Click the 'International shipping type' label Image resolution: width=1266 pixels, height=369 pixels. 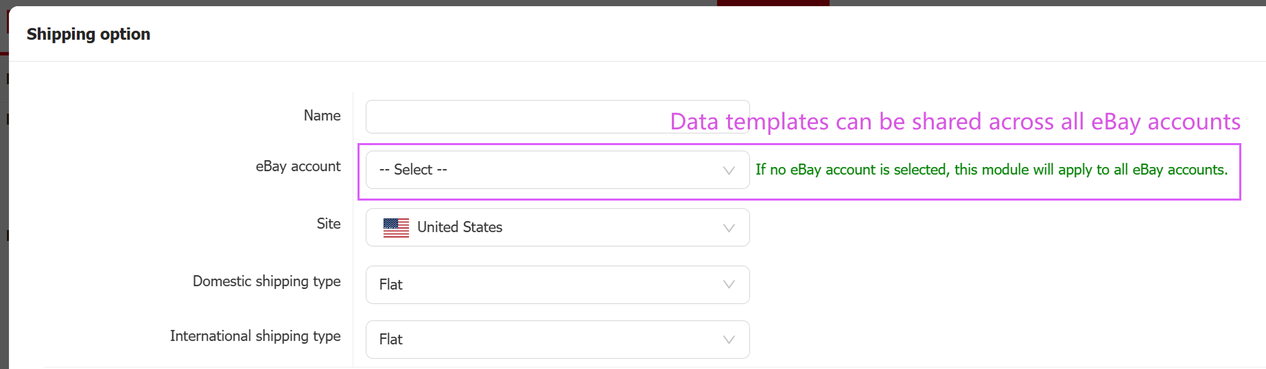click(x=255, y=336)
